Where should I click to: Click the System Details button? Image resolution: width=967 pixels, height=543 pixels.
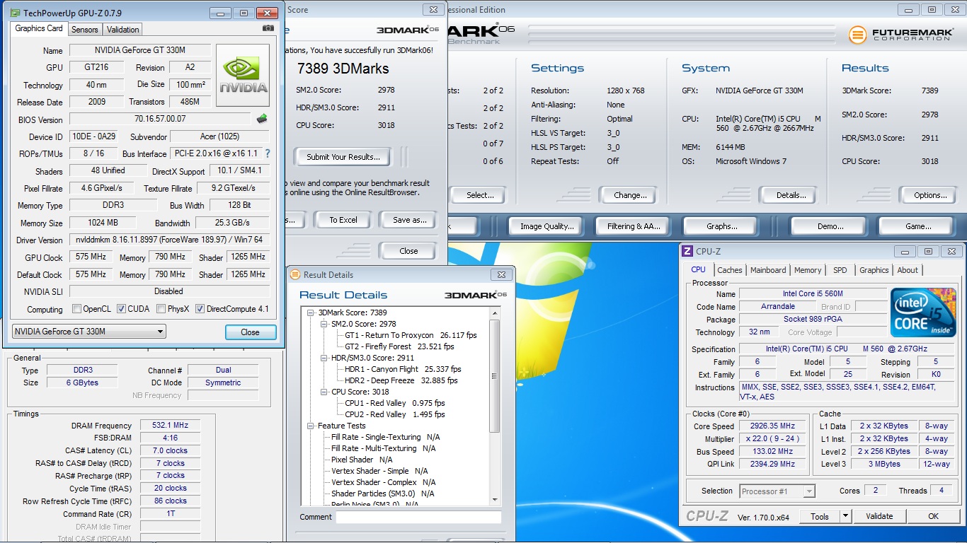[791, 195]
